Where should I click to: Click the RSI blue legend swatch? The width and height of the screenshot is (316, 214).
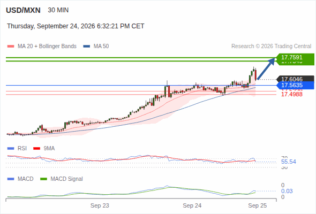point(11,149)
